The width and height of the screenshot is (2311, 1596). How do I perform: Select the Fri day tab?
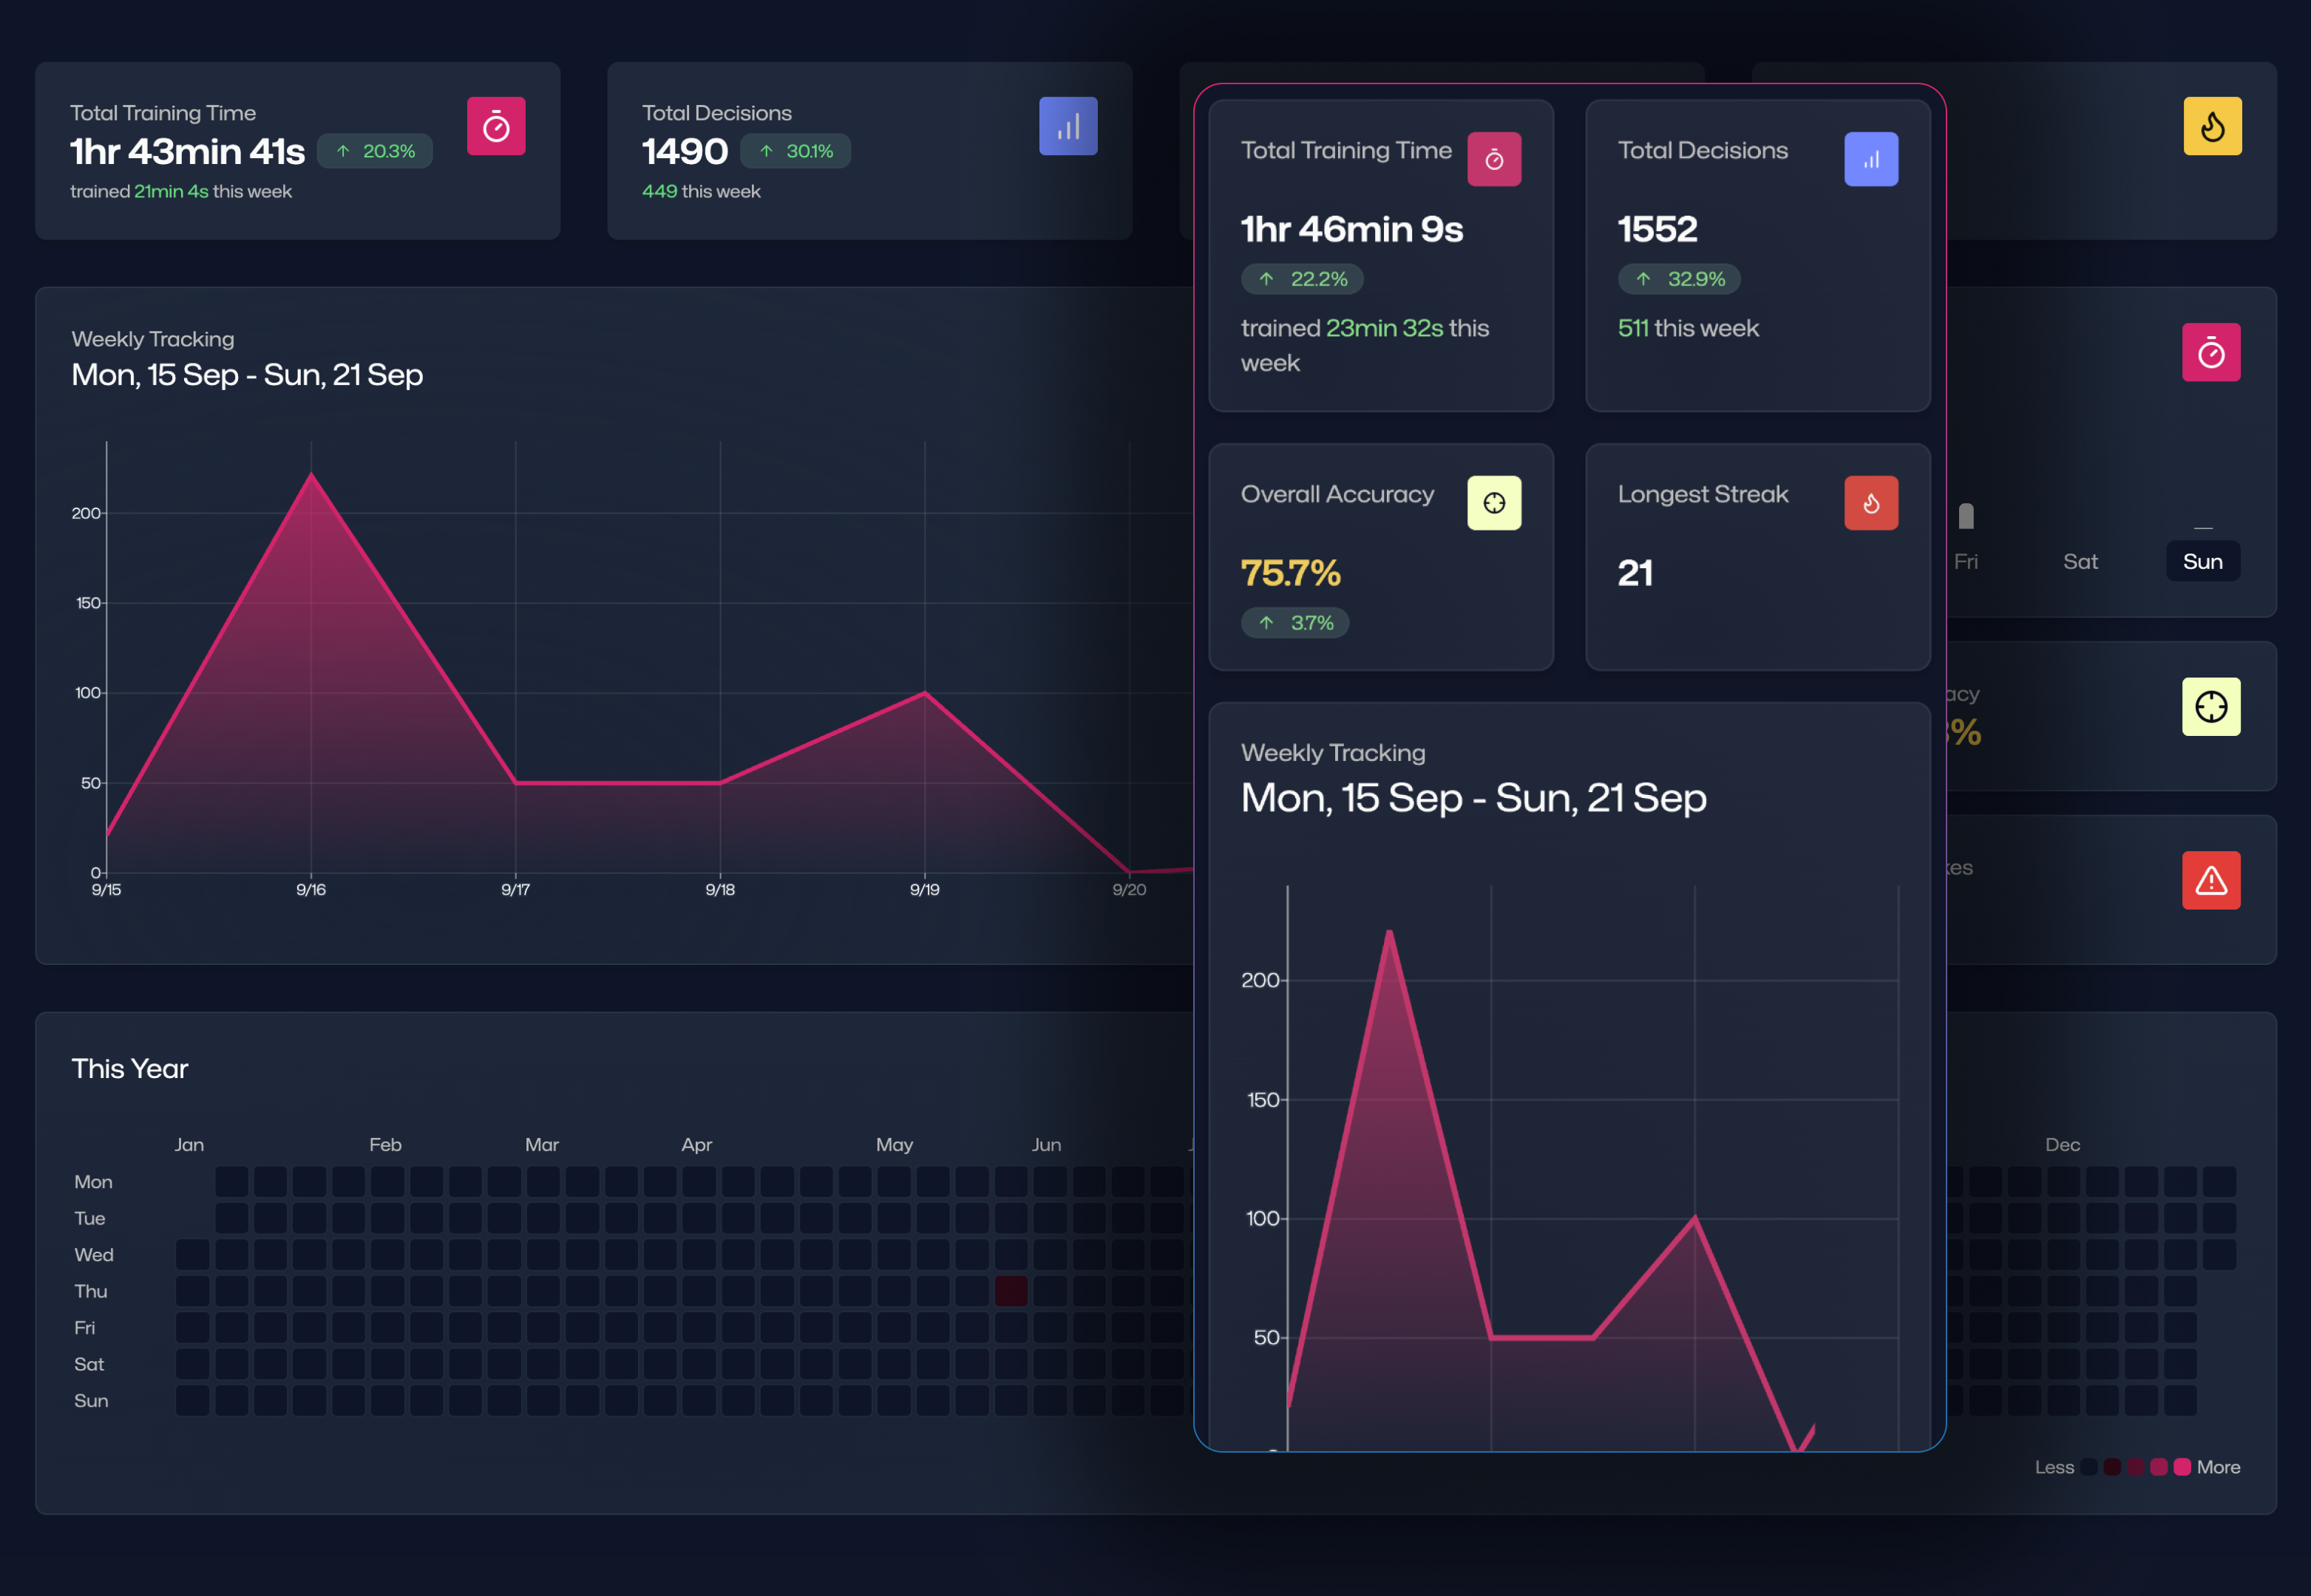coord(1965,561)
